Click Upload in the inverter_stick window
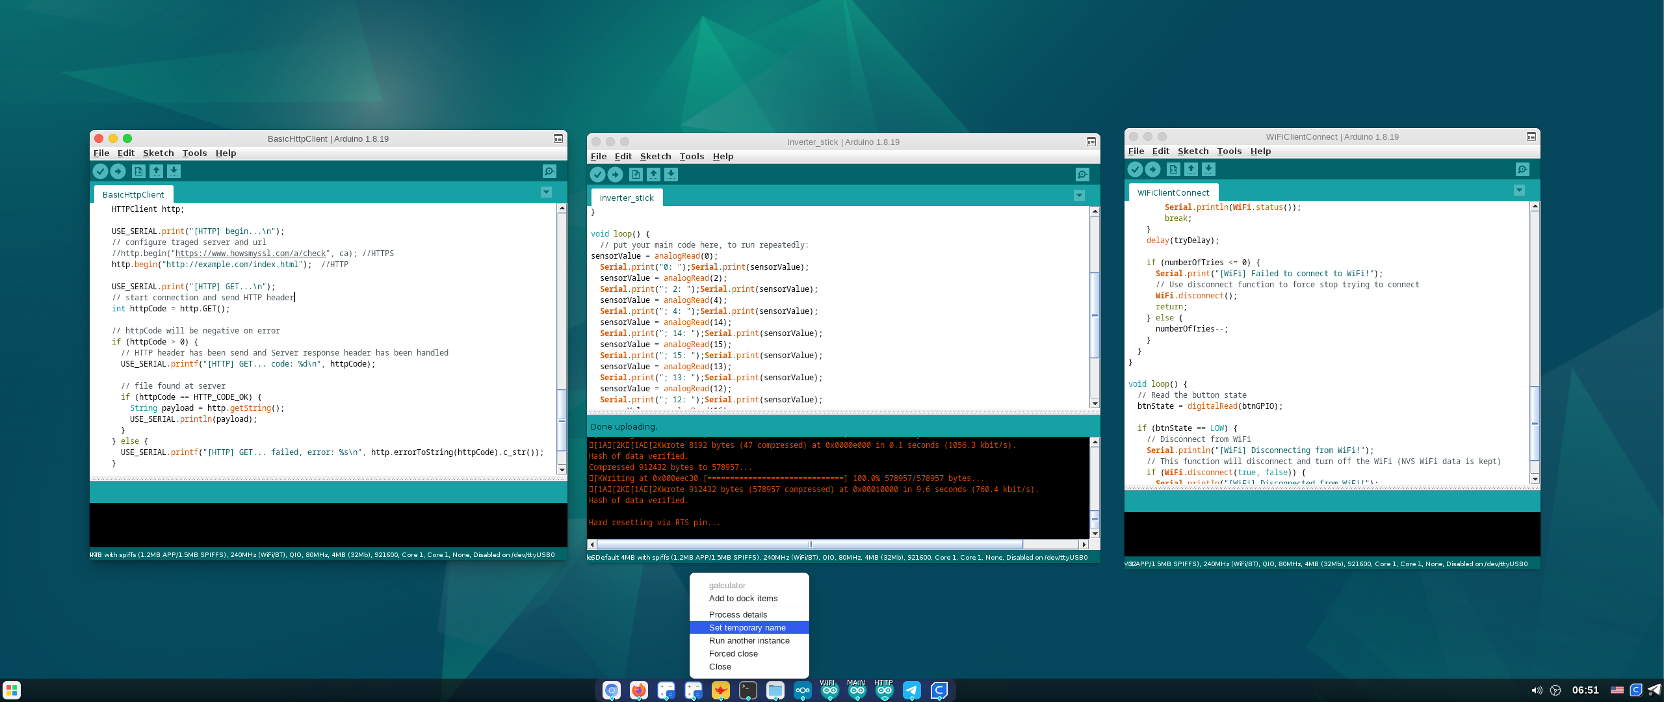Screen dimensions: 1664x702 coord(615,174)
